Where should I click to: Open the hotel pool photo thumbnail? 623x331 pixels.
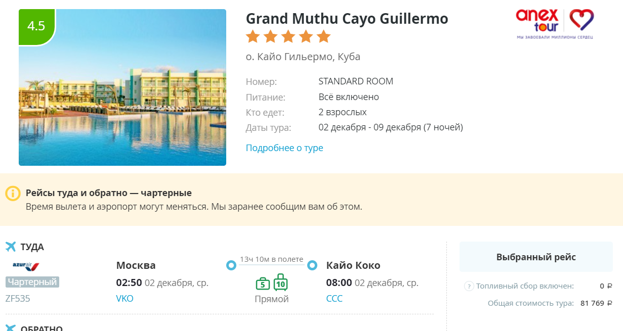click(x=122, y=87)
